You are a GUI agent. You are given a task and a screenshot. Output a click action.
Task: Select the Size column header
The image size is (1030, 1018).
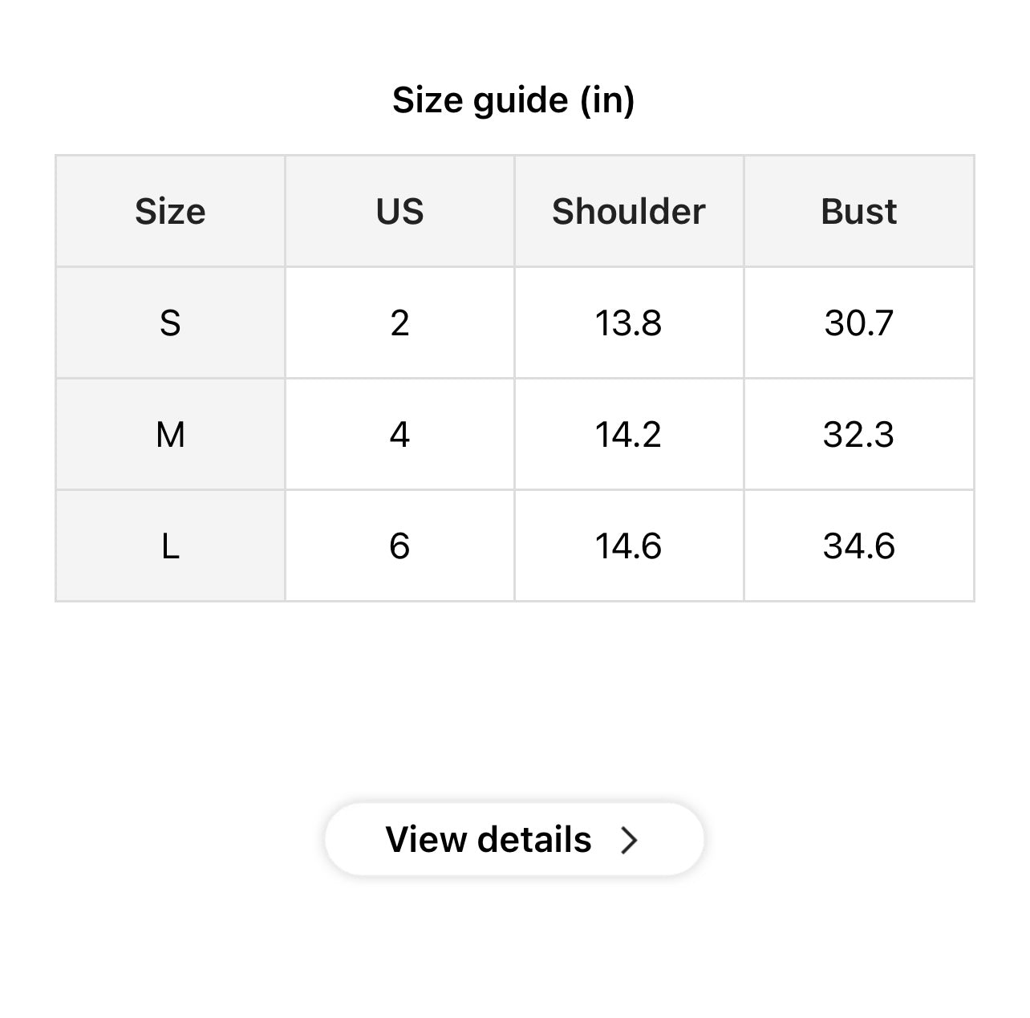pos(170,212)
